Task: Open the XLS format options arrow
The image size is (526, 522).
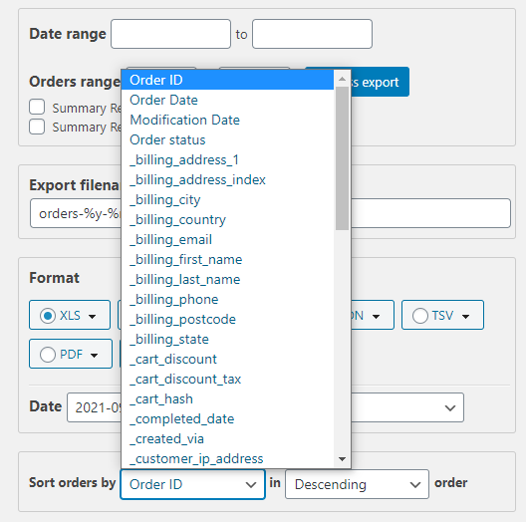Action: click(x=92, y=316)
